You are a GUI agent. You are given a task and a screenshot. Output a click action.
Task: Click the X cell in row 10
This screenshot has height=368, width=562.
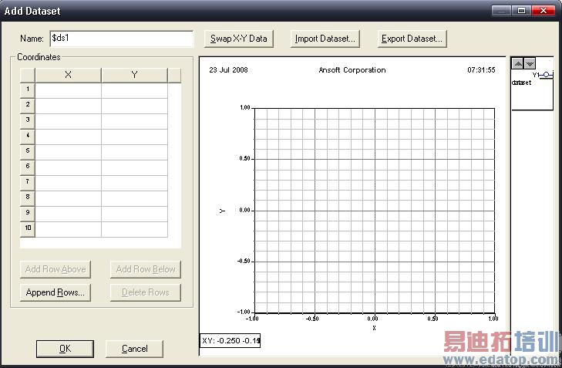(x=68, y=229)
